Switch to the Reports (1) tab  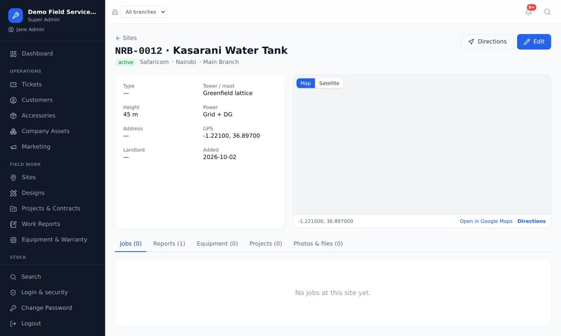pyautogui.click(x=169, y=244)
